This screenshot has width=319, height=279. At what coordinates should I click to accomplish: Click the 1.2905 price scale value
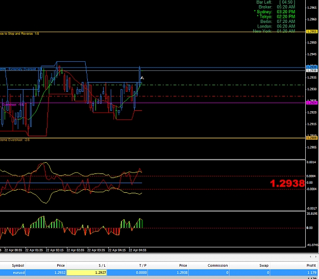pos(312,147)
